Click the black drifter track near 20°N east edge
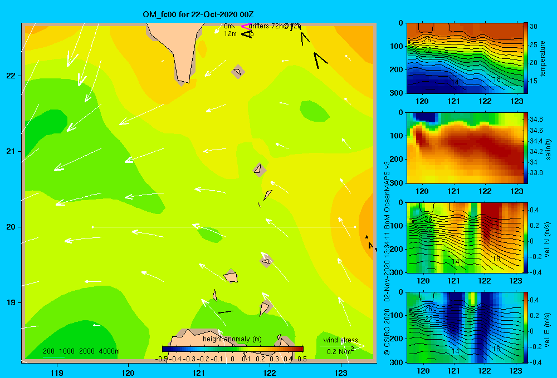This screenshot has width=557, height=378. tap(370, 243)
